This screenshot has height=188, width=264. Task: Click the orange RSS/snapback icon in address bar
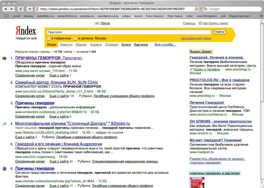click(x=196, y=9)
